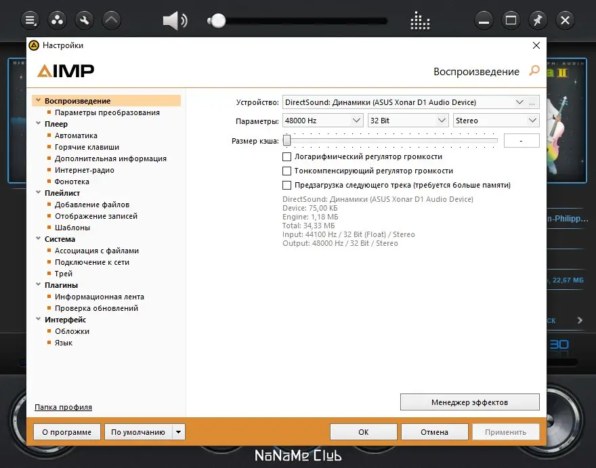Click the up-arrow collapse icon in player
The width and height of the screenshot is (596, 468).
pos(111,20)
